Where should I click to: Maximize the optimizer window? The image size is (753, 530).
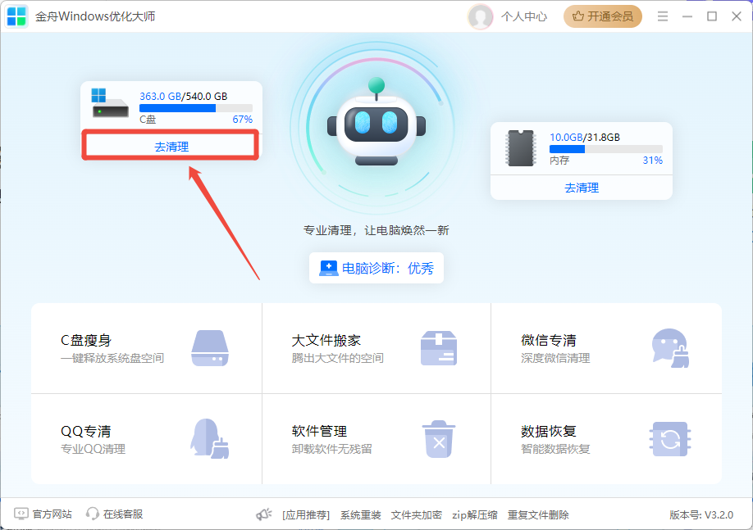(712, 16)
